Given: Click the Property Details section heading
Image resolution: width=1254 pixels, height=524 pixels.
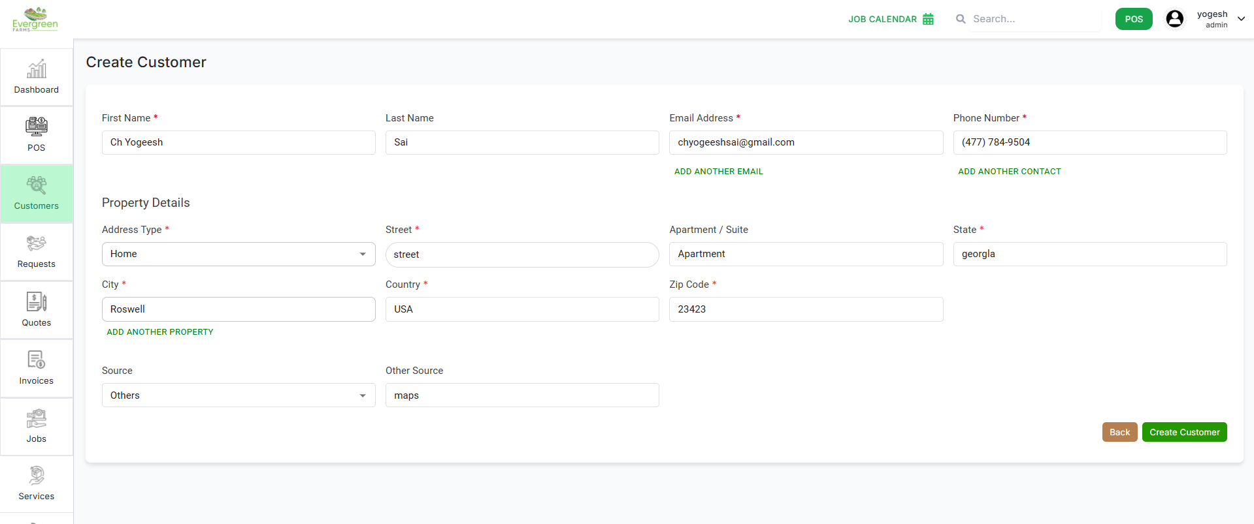Looking at the screenshot, I should [146, 203].
